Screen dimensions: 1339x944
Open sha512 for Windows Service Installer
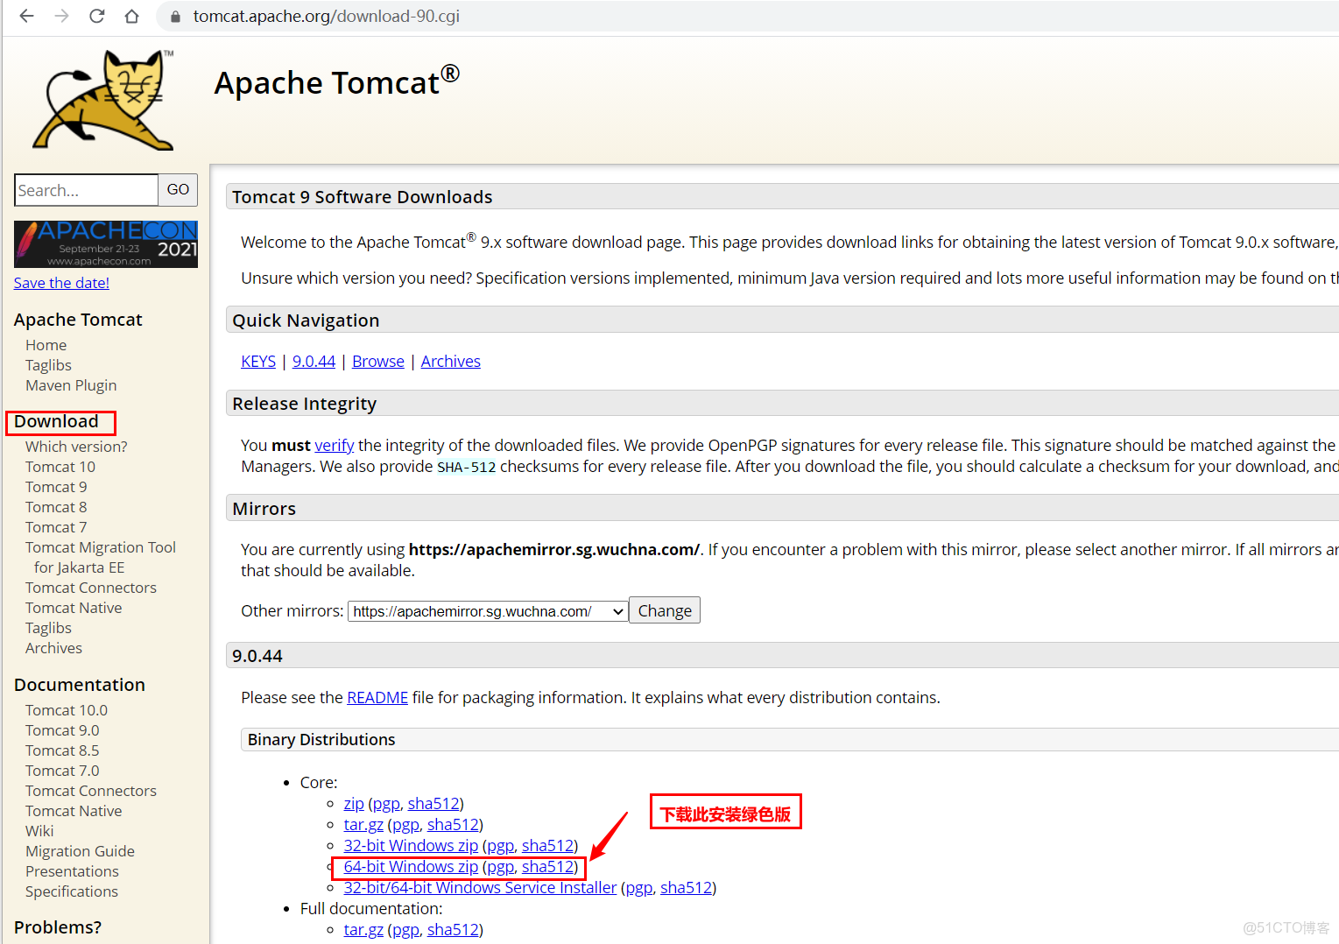click(x=686, y=887)
